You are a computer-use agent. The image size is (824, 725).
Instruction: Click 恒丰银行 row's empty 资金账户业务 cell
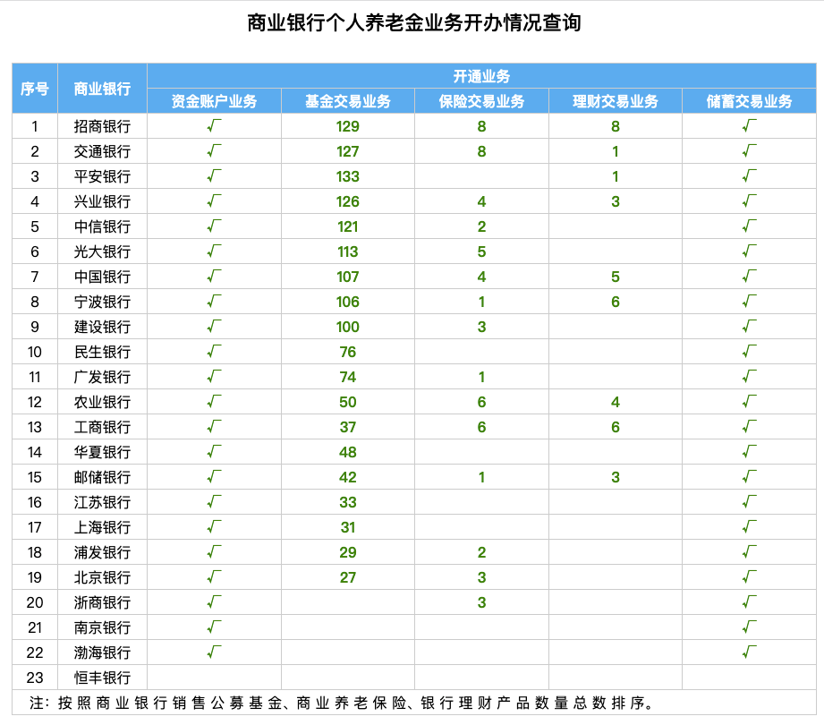click(214, 678)
